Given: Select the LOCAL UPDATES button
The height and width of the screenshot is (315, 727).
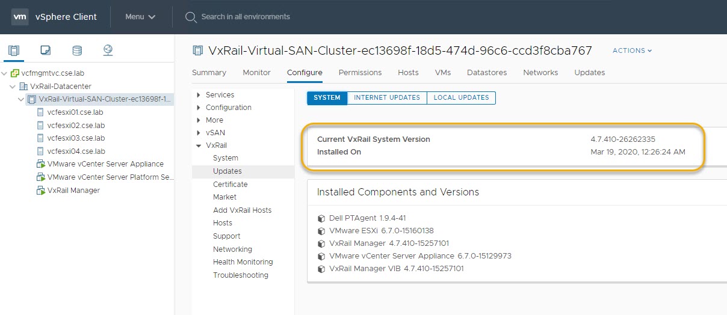Looking at the screenshot, I should coord(461,98).
